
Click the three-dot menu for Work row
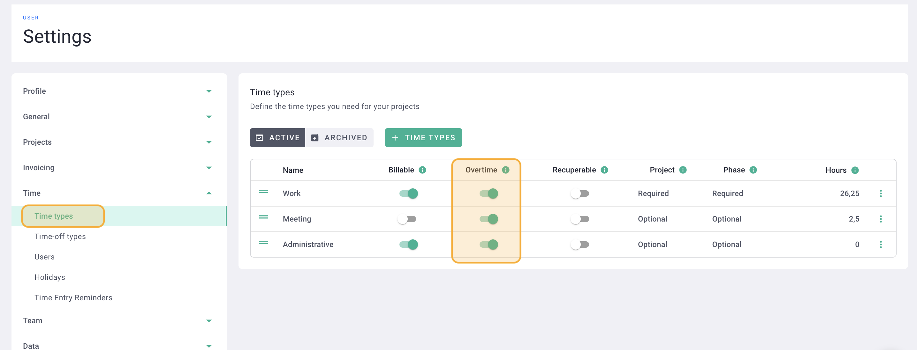883,193
